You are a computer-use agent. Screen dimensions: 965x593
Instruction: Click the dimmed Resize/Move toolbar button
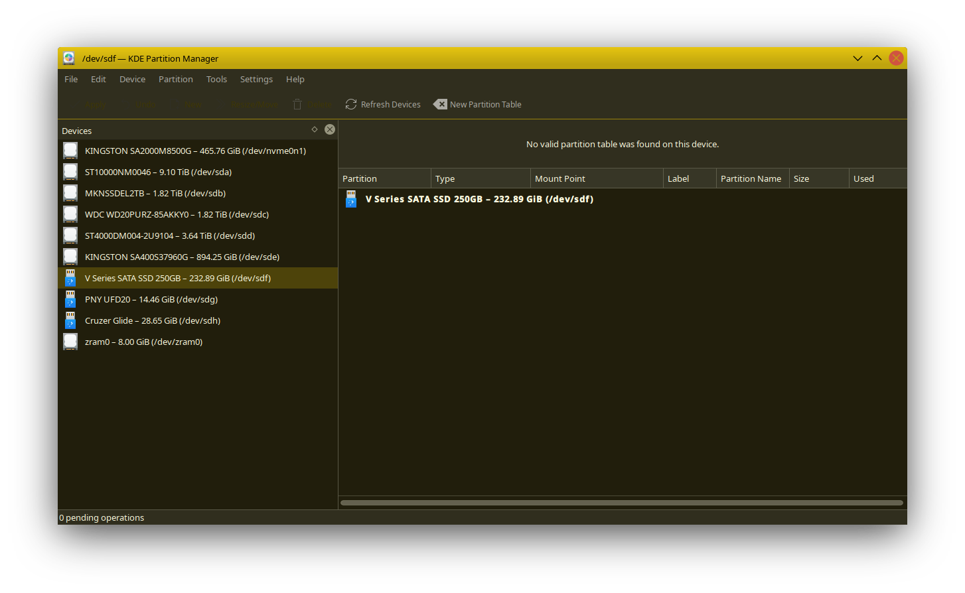248,104
